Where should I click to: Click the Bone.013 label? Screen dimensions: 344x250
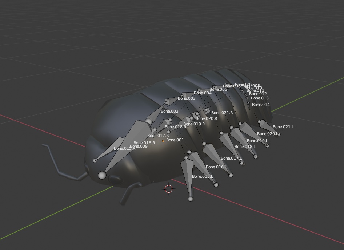(260, 98)
